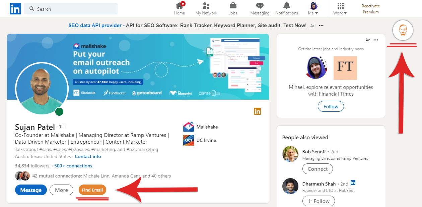Image resolution: width=422 pixels, height=207 pixels.
Task: Click the gold LinkedIn Premium badge icon
Action: pos(257,111)
